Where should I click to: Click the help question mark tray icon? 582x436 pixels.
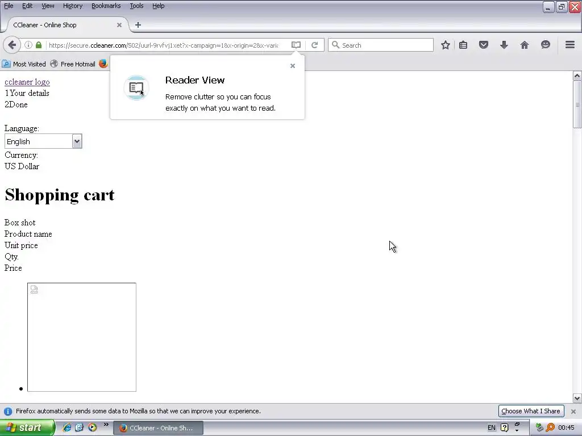pyautogui.click(x=504, y=427)
